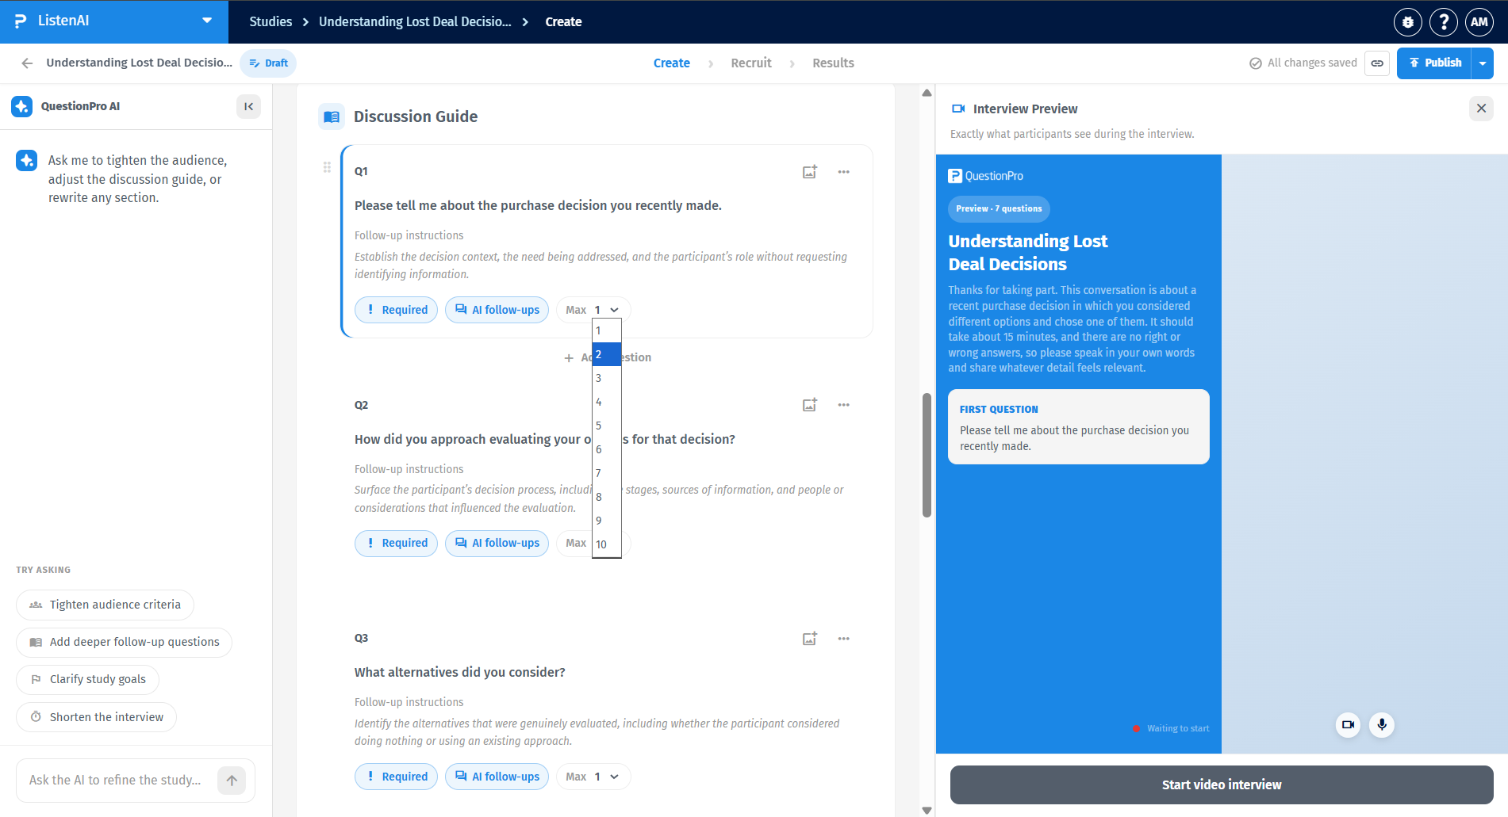Click the add media icon on Q2
This screenshot has height=817, width=1508.
[809, 405]
